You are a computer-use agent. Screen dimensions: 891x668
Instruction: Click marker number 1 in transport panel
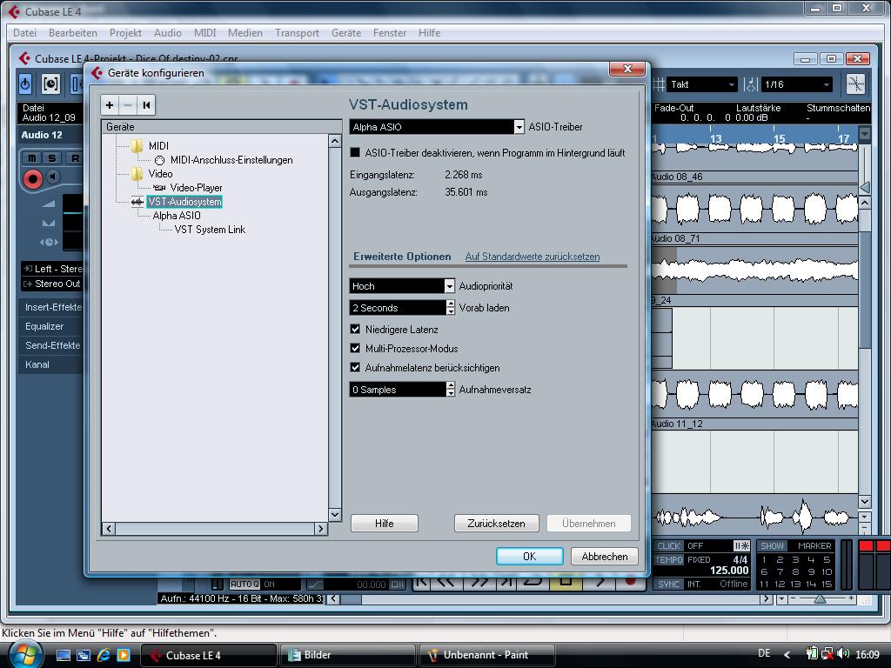tap(764, 560)
